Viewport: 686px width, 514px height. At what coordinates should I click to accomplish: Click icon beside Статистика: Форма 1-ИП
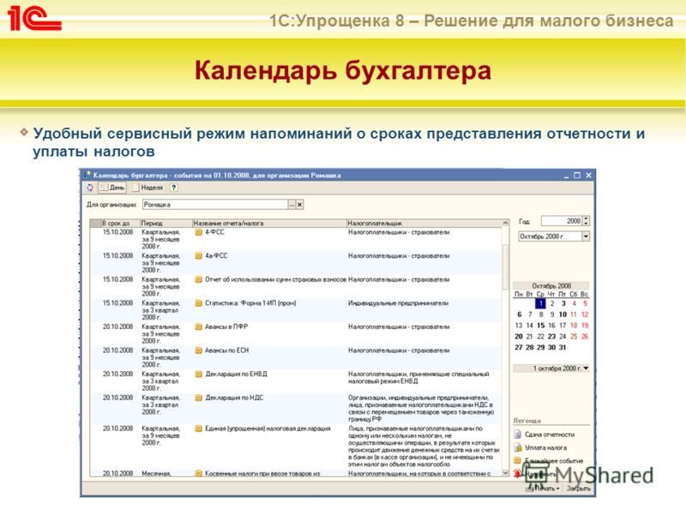(198, 303)
